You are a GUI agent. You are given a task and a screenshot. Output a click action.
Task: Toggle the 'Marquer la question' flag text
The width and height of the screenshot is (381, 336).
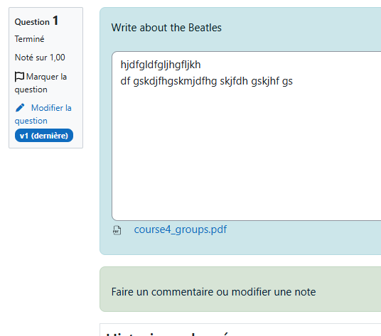coord(41,83)
